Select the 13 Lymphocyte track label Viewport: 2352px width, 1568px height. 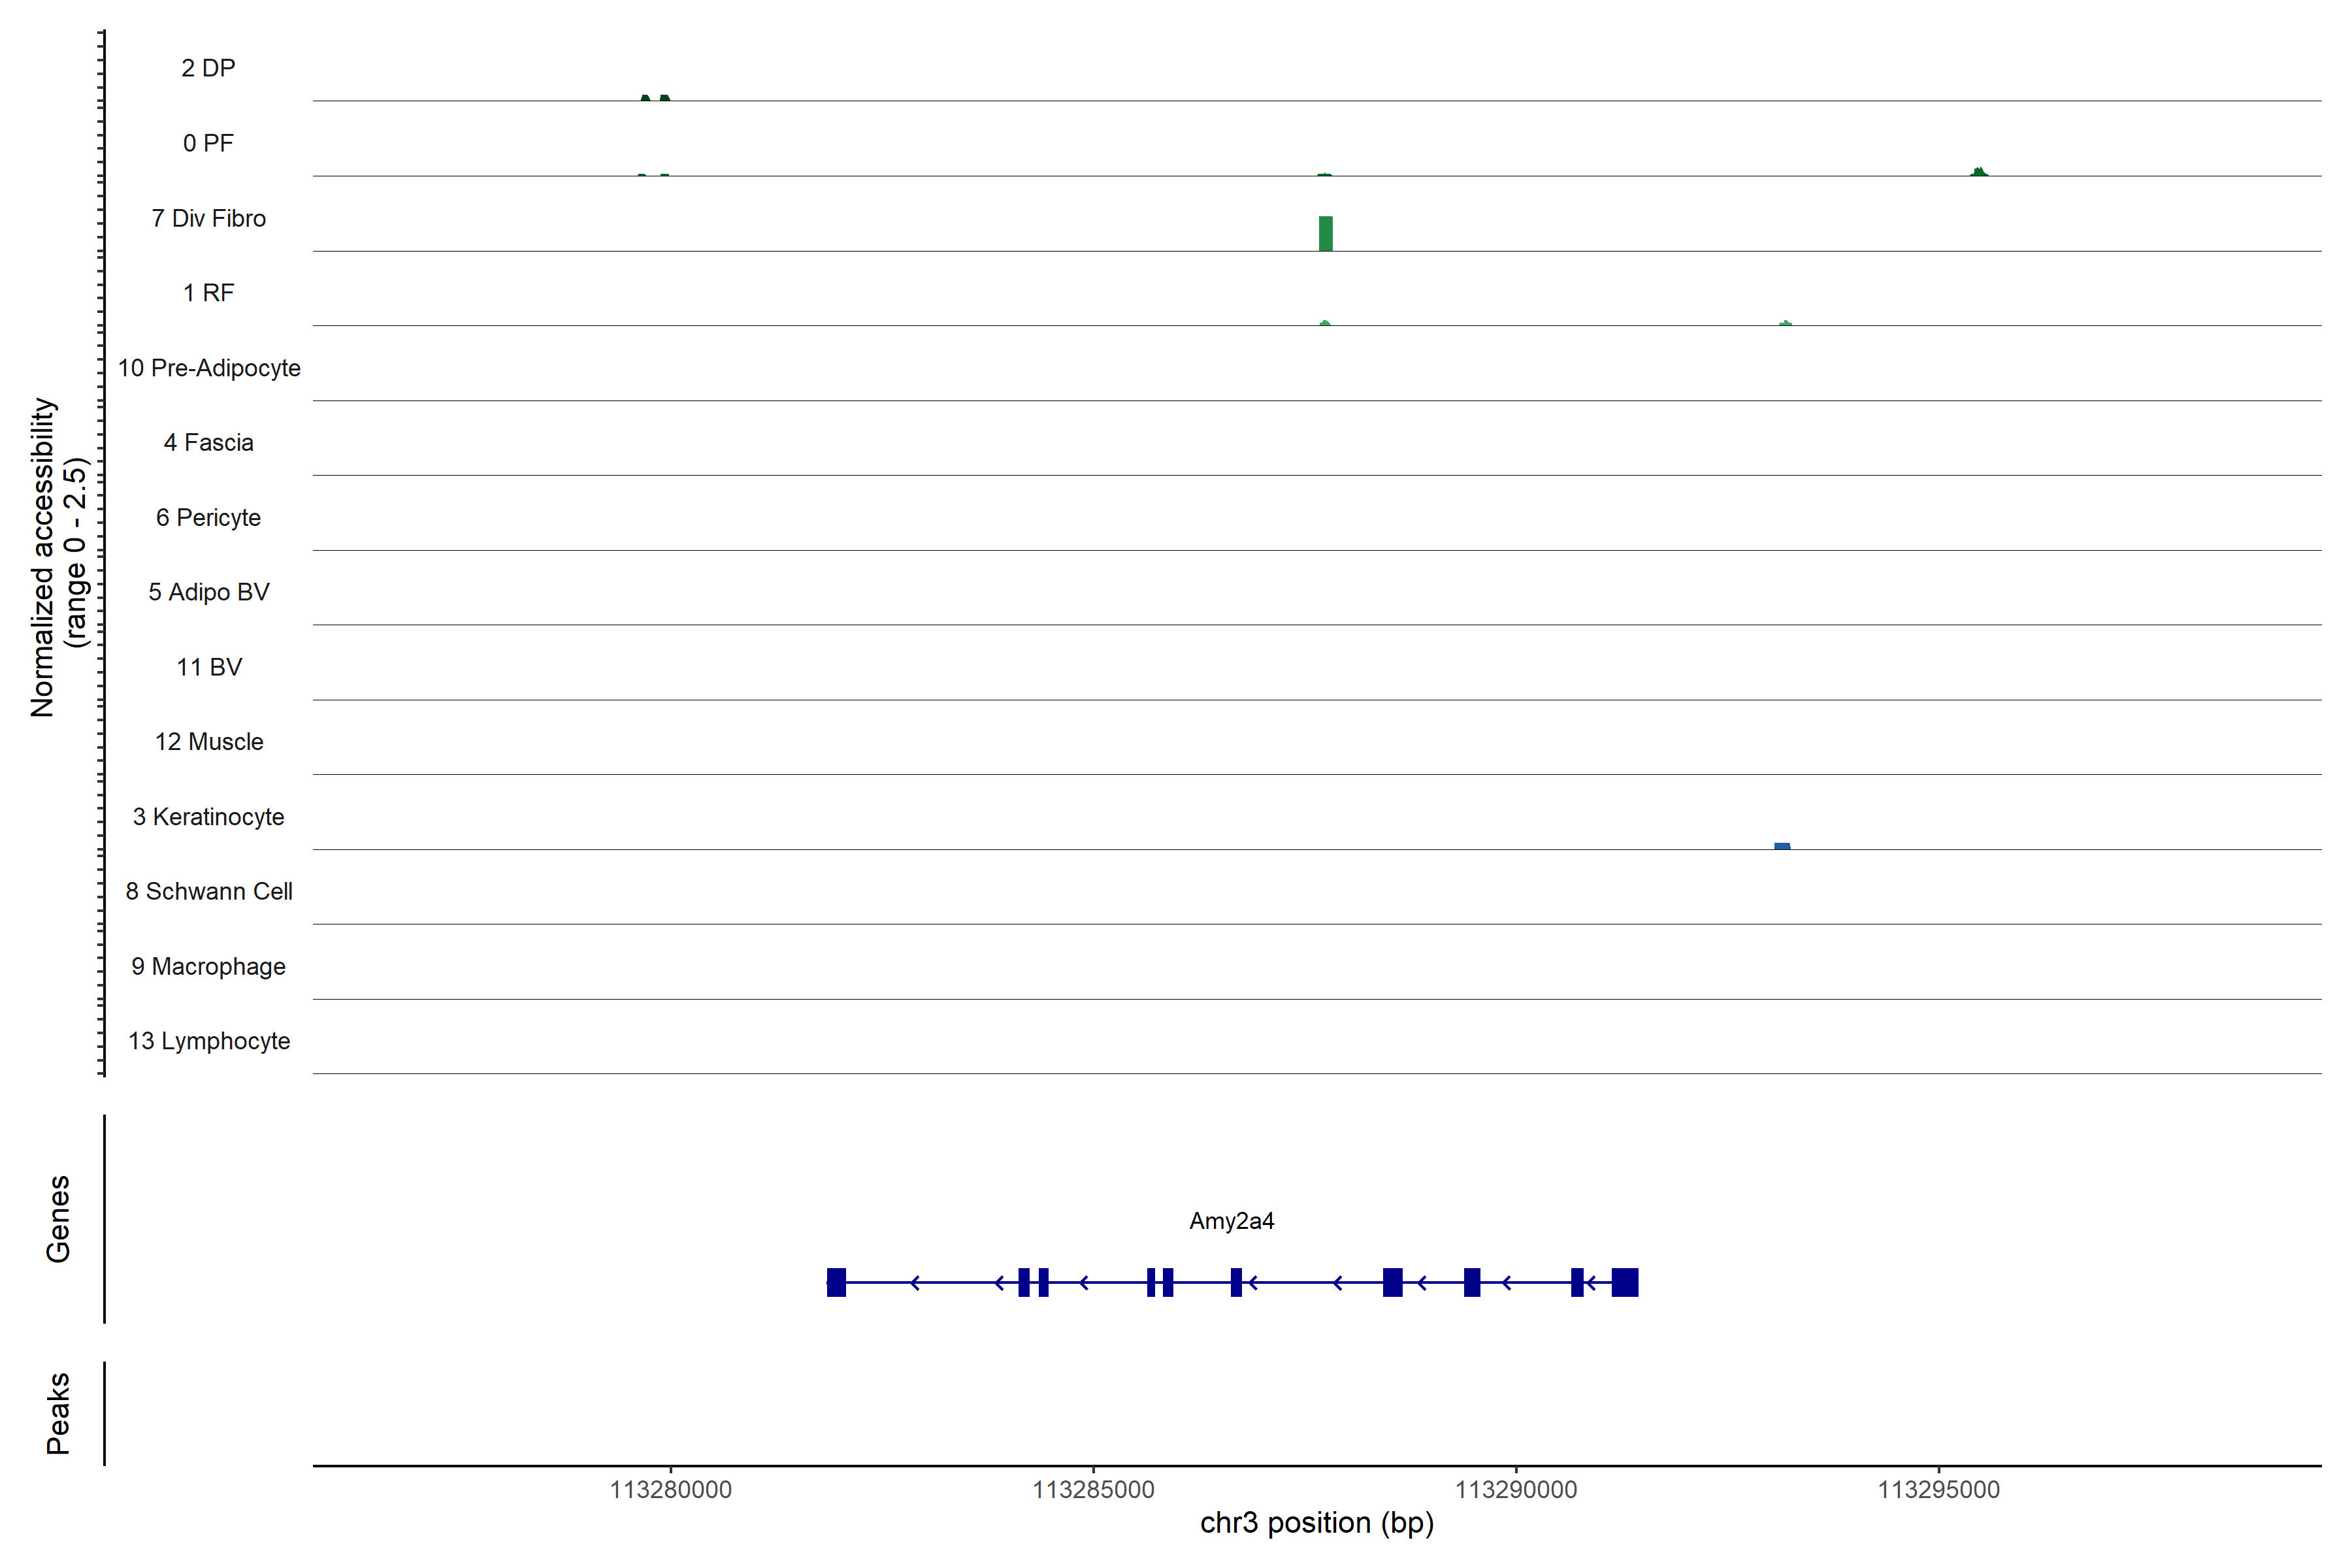pos(209,1041)
